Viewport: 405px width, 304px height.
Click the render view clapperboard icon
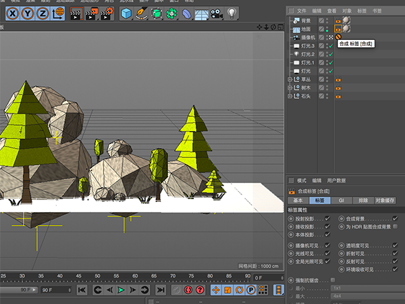[x=76, y=13]
